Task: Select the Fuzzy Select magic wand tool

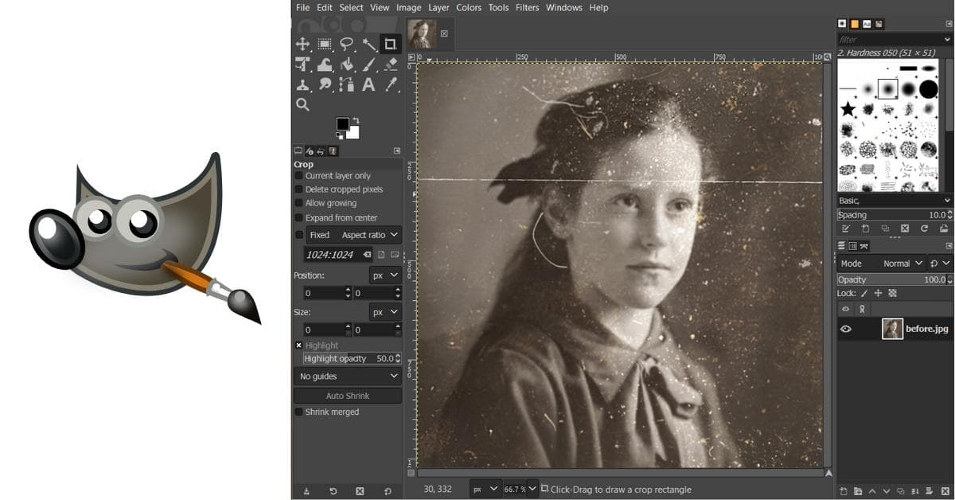Action: (x=369, y=44)
